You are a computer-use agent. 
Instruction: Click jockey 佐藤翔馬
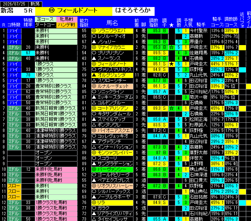click(x=198, y=53)
